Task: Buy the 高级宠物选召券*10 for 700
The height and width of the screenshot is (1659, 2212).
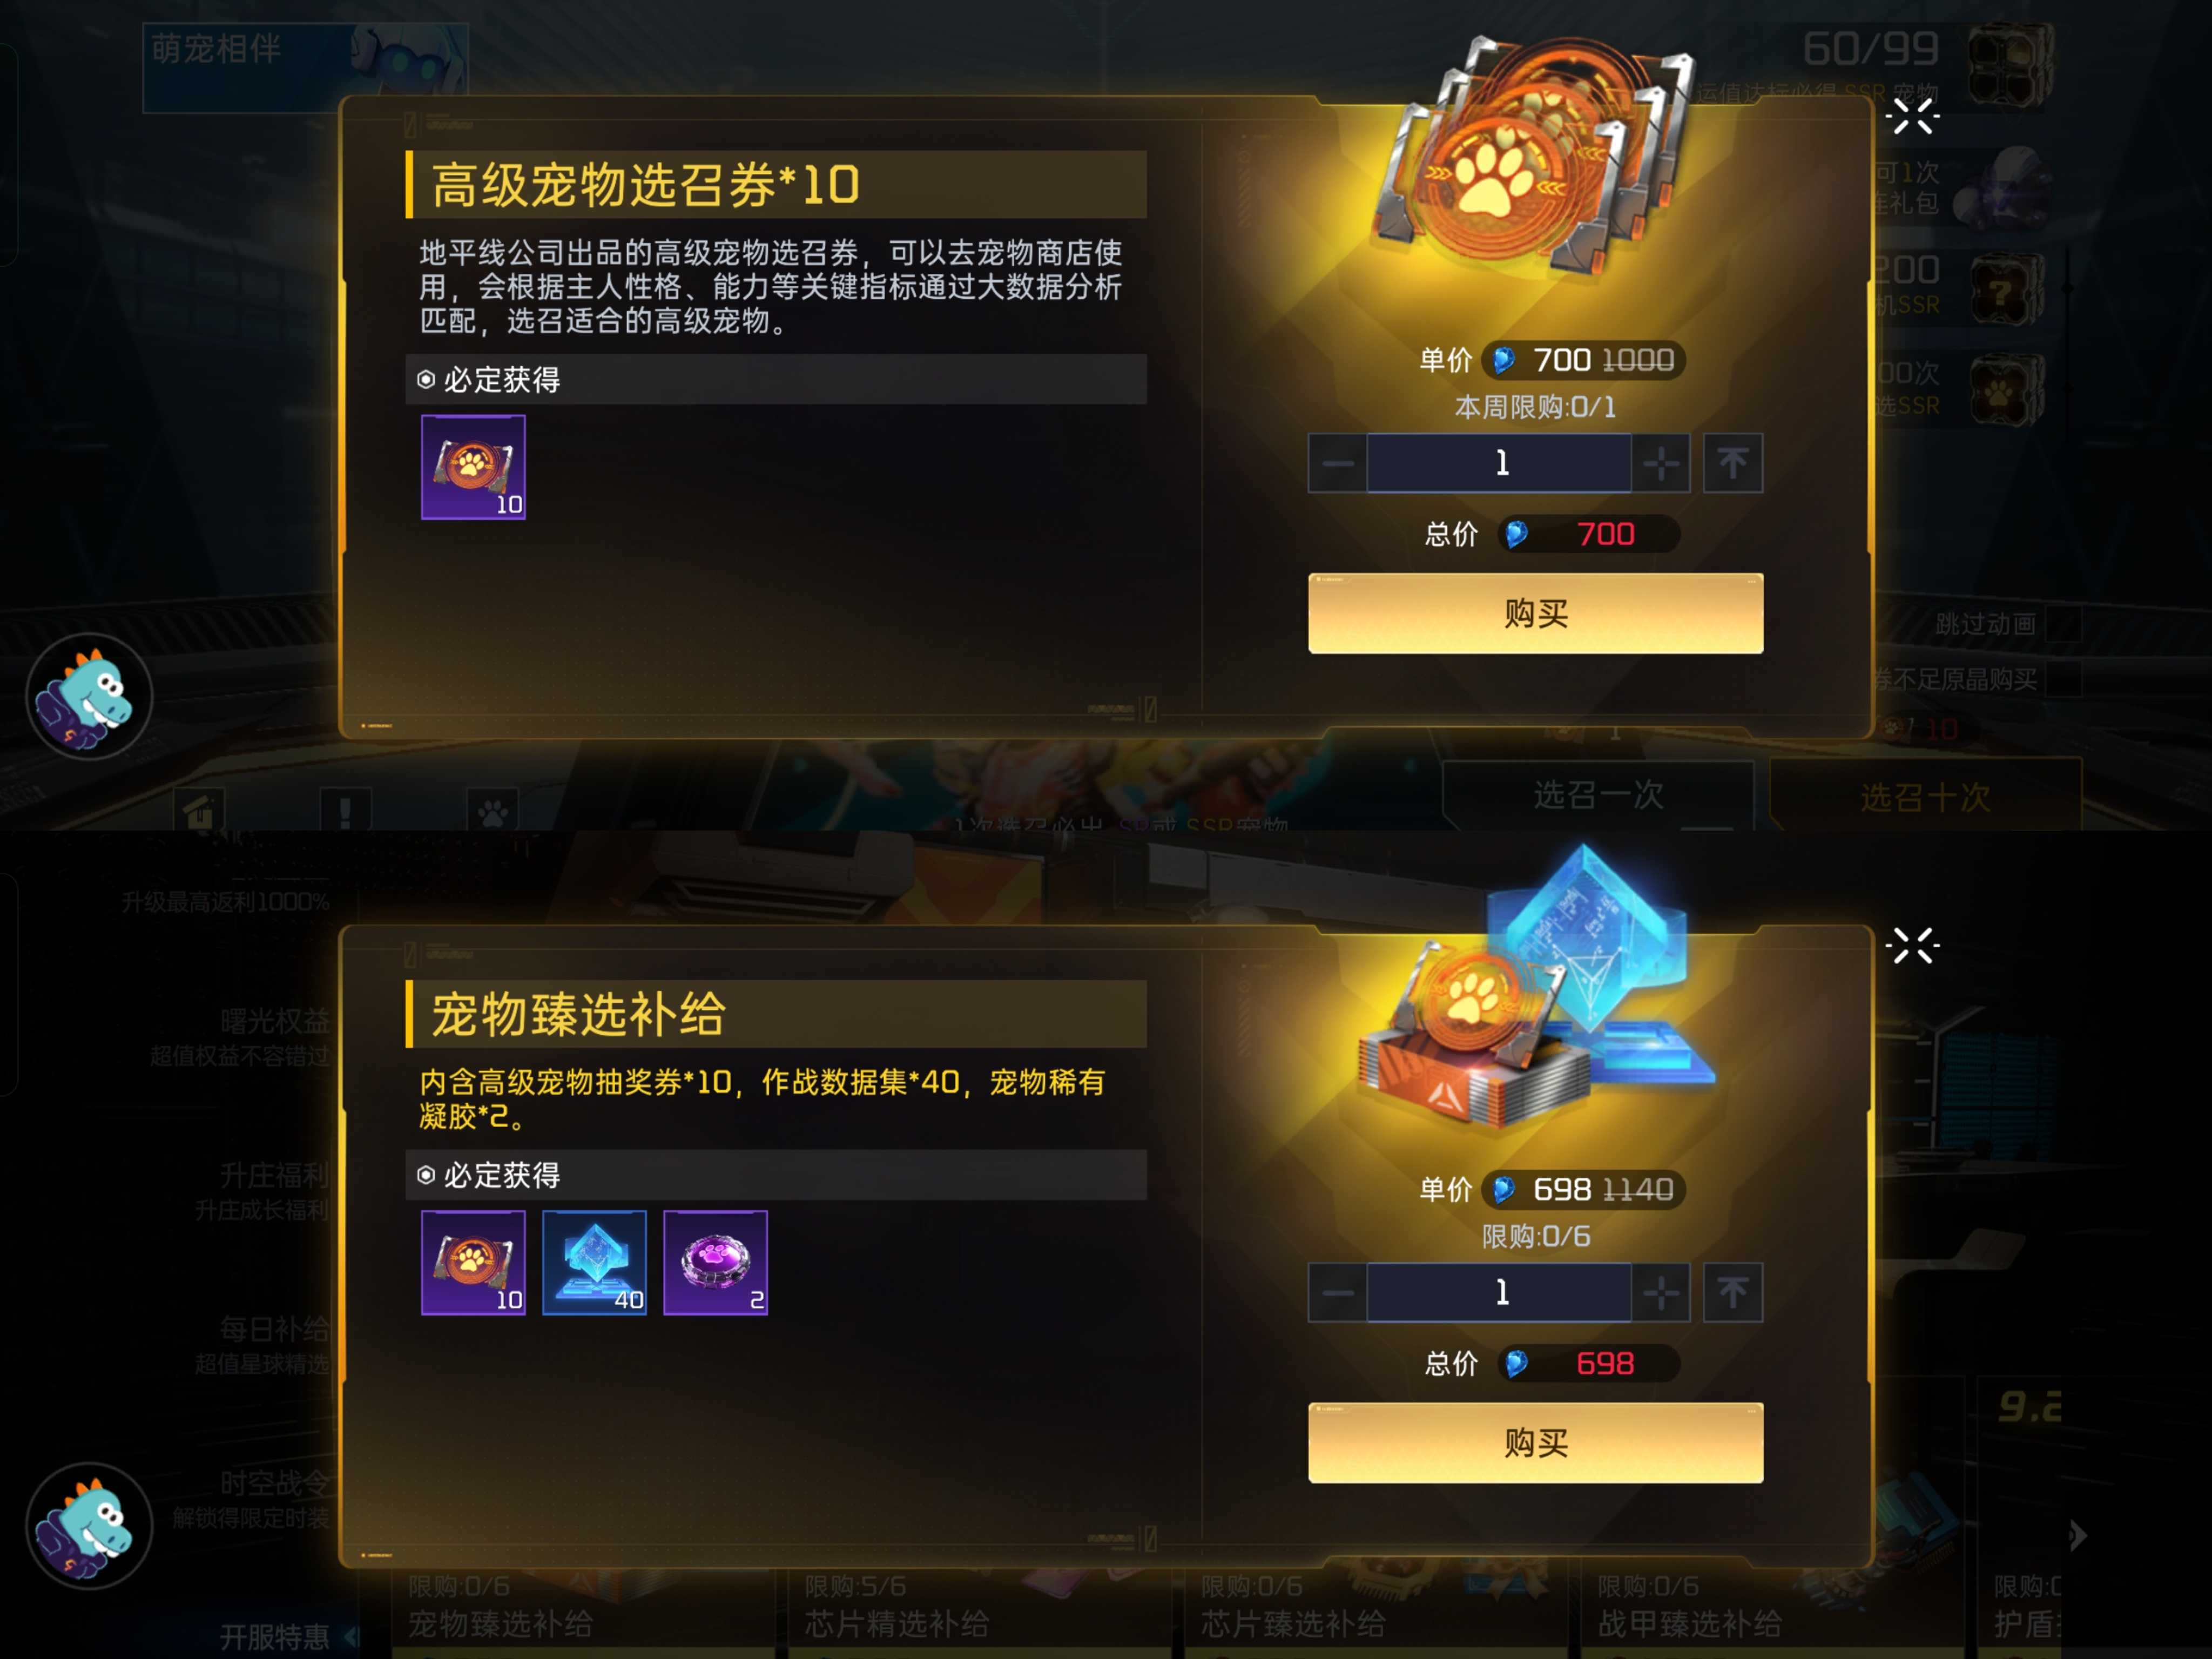Action: click(1535, 613)
